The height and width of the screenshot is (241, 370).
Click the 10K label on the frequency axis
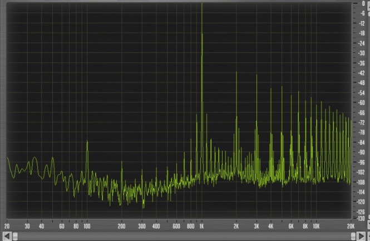(315, 227)
